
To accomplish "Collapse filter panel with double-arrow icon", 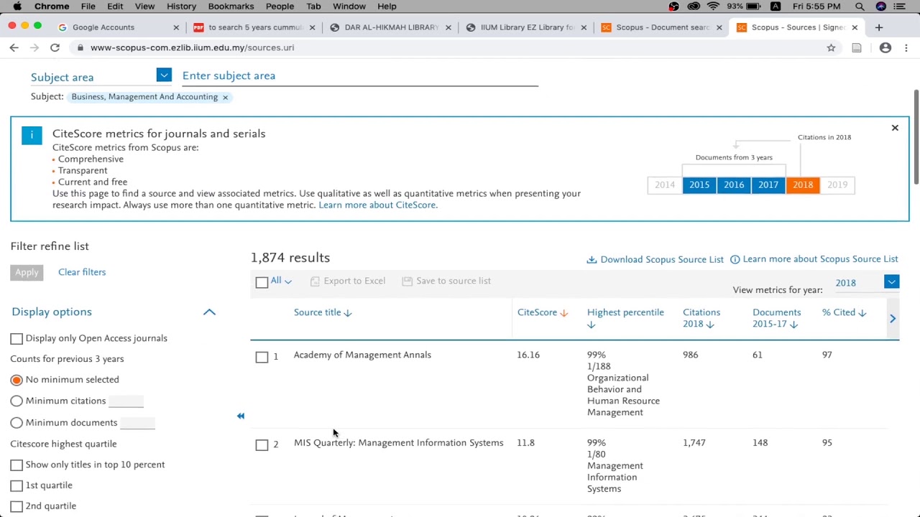I will (x=241, y=416).
